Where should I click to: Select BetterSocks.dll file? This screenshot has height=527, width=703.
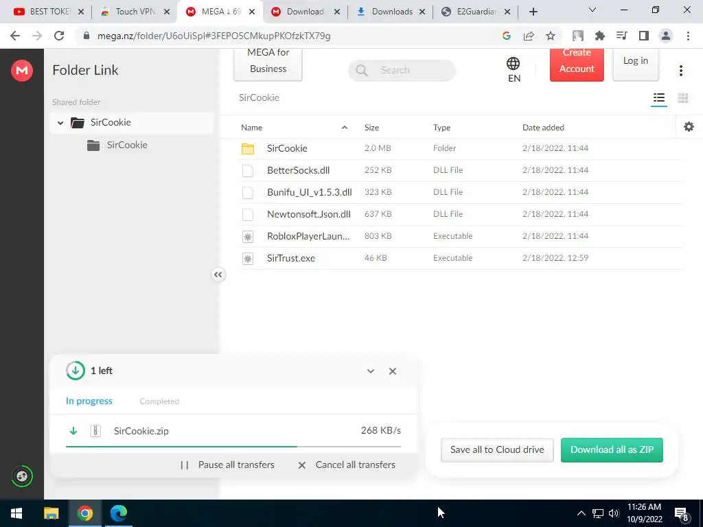[x=460, y=170]
